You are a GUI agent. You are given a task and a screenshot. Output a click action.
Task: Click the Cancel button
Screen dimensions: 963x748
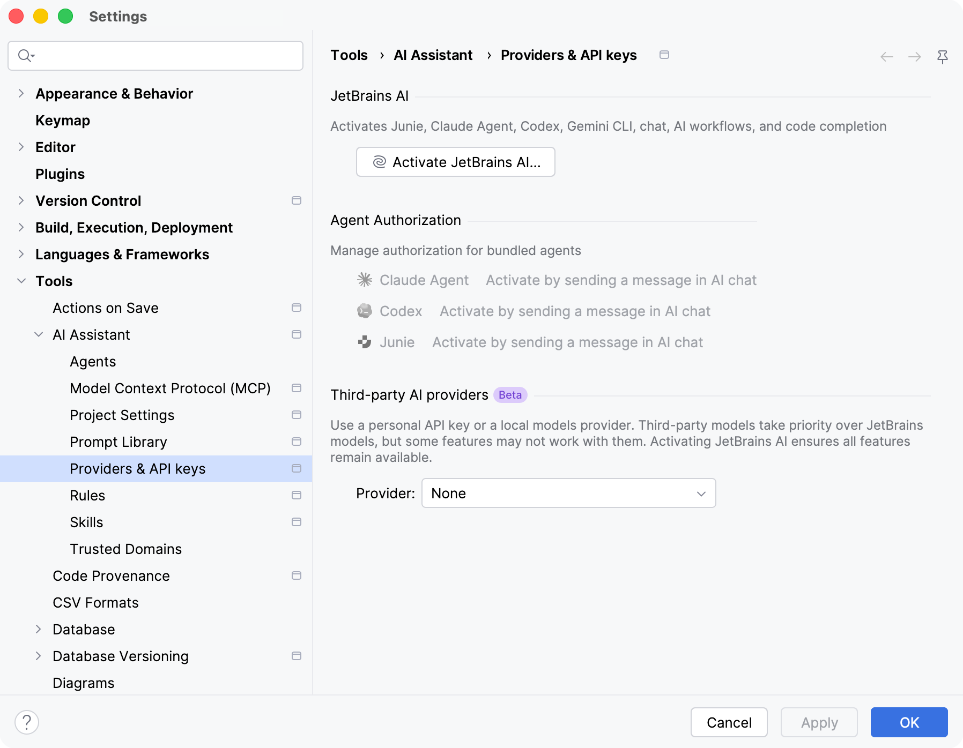click(x=729, y=722)
